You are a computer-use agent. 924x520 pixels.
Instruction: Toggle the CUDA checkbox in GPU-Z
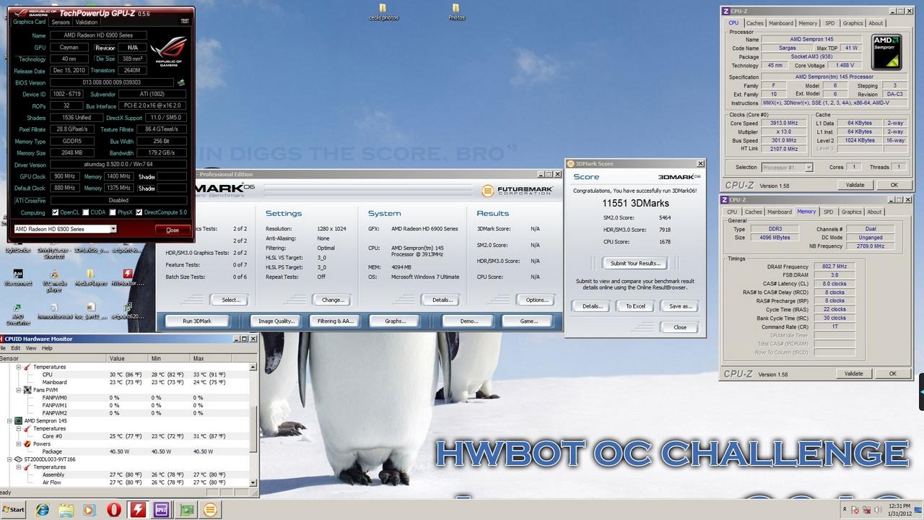(x=86, y=212)
